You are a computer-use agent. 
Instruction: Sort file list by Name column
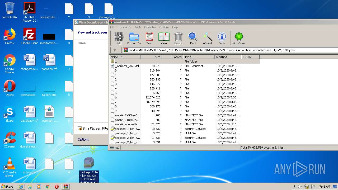pos(125,57)
